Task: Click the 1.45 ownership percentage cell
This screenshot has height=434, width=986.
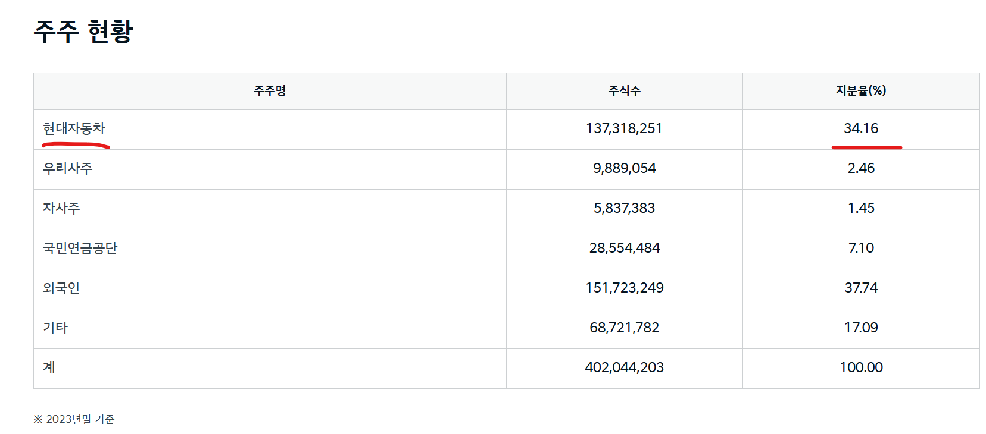Action: coord(860,208)
